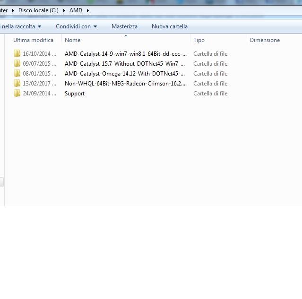302x299 pixels.
Task: Click date 09/07/2015 cell
Action: (x=40, y=64)
